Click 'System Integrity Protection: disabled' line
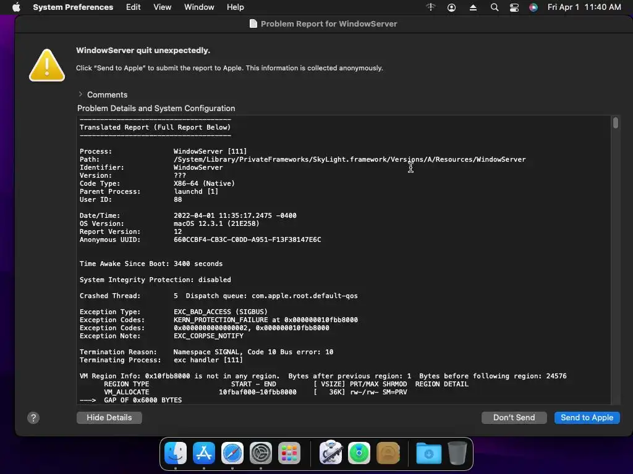Viewport: 633px width, 474px height. click(x=155, y=280)
